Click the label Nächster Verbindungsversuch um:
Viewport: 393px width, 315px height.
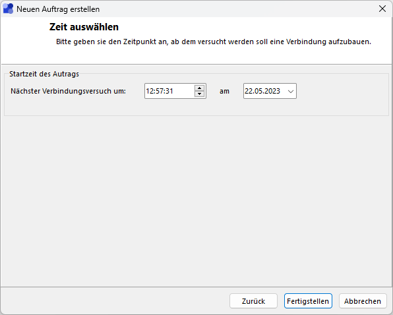click(68, 91)
